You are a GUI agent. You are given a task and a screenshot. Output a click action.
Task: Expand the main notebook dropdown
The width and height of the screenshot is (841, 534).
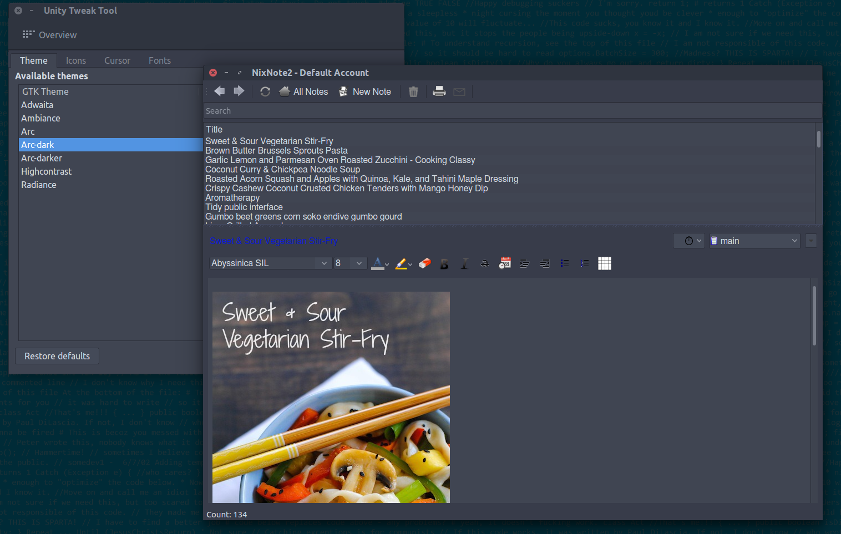(x=754, y=241)
